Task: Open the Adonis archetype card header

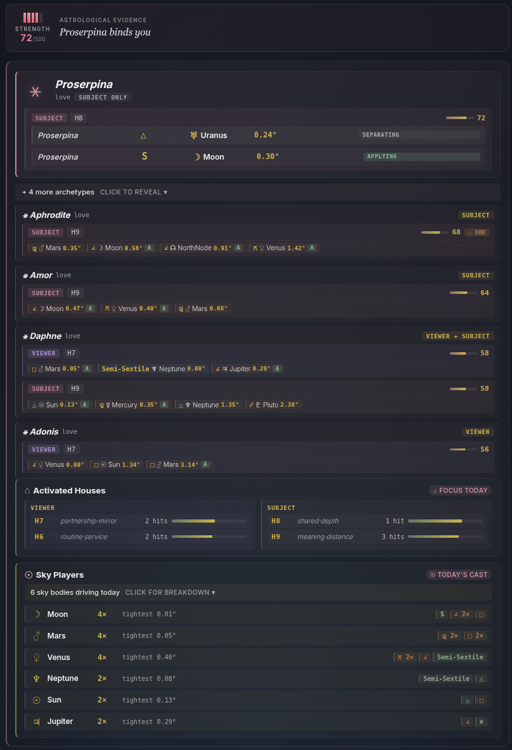Action: click(258, 432)
